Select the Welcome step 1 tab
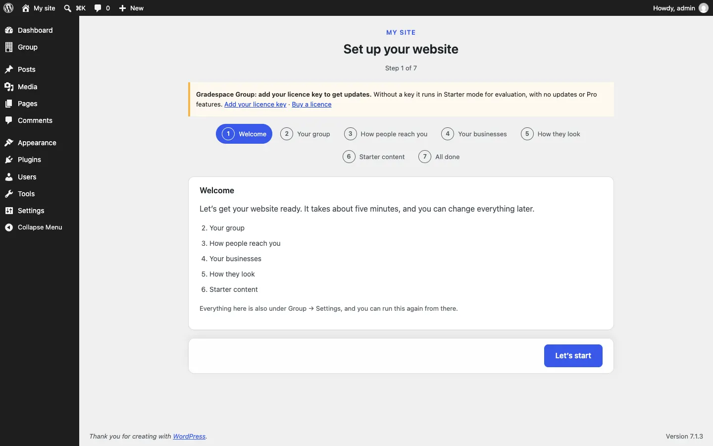This screenshot has width=713, height=446. tap(244, 134)
